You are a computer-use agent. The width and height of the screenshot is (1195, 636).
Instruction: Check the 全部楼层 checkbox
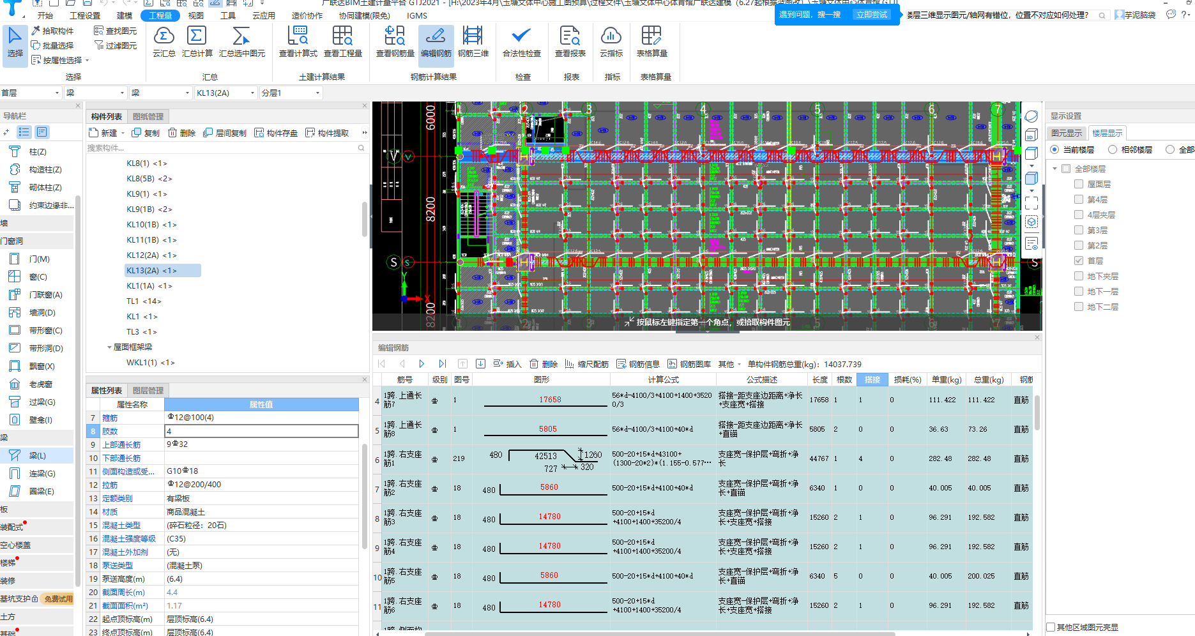[1066, 169]
